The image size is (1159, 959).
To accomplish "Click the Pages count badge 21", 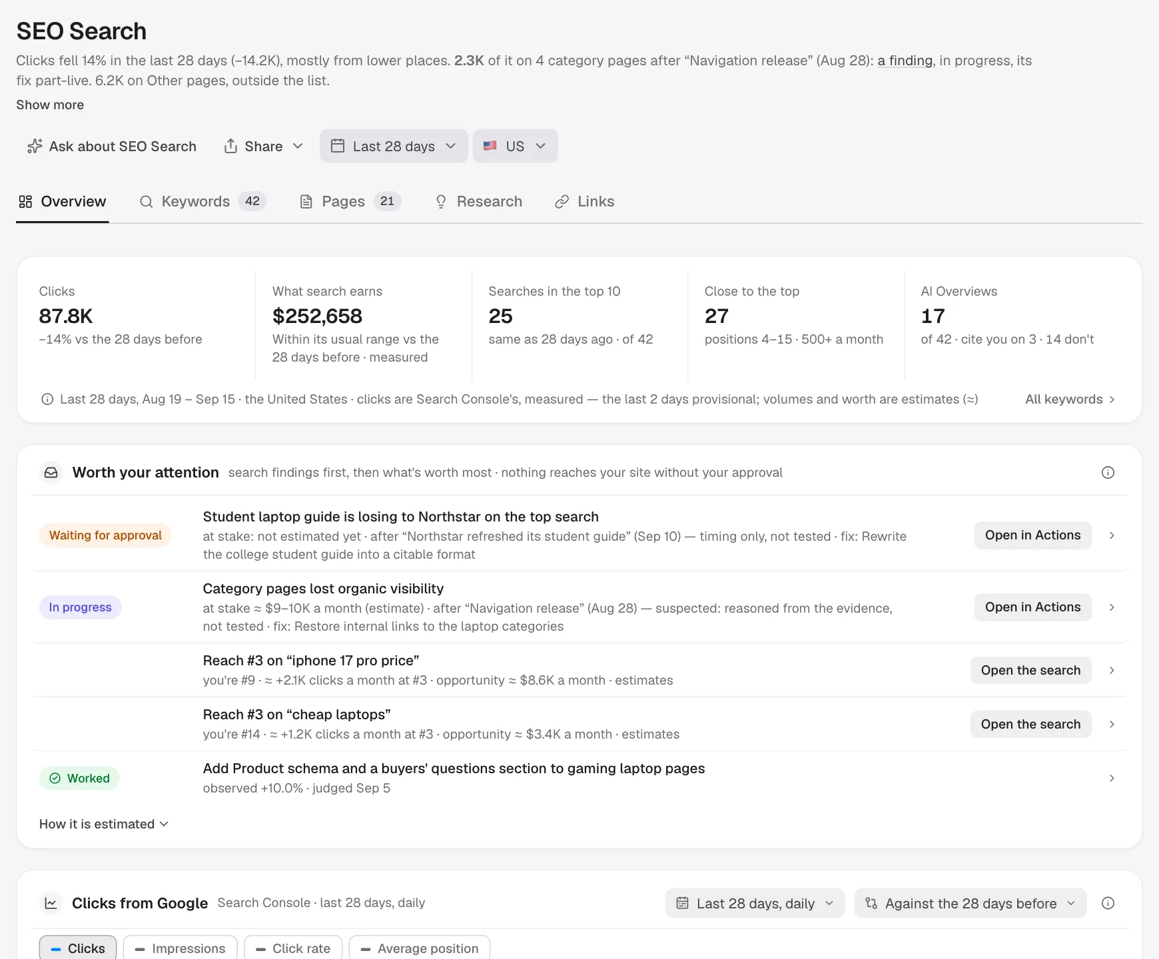I will coord(387,201).
